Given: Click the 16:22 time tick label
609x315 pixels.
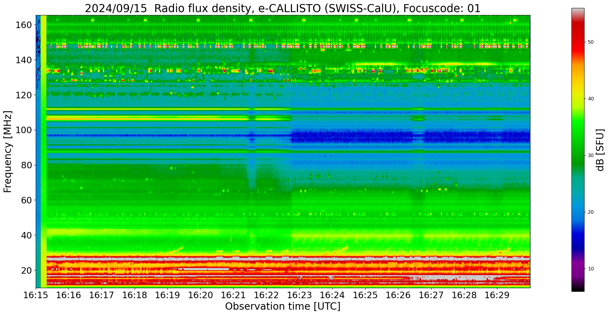Looking at the screenshot, I should pyautogui.click(x=266, y=295).
